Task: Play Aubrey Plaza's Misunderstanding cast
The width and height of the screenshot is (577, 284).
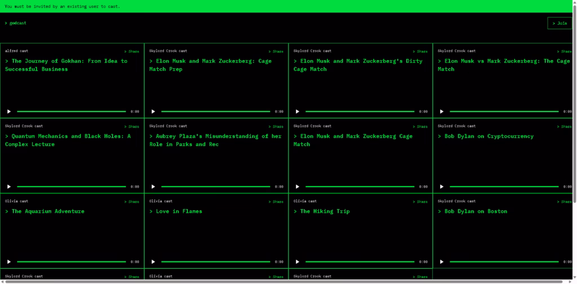Action: (x=153, y=187)
